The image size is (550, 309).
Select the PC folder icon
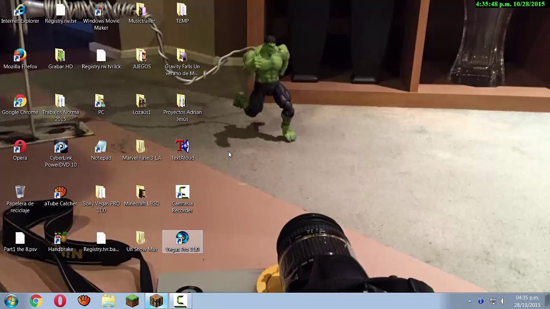tap(101, 105)
